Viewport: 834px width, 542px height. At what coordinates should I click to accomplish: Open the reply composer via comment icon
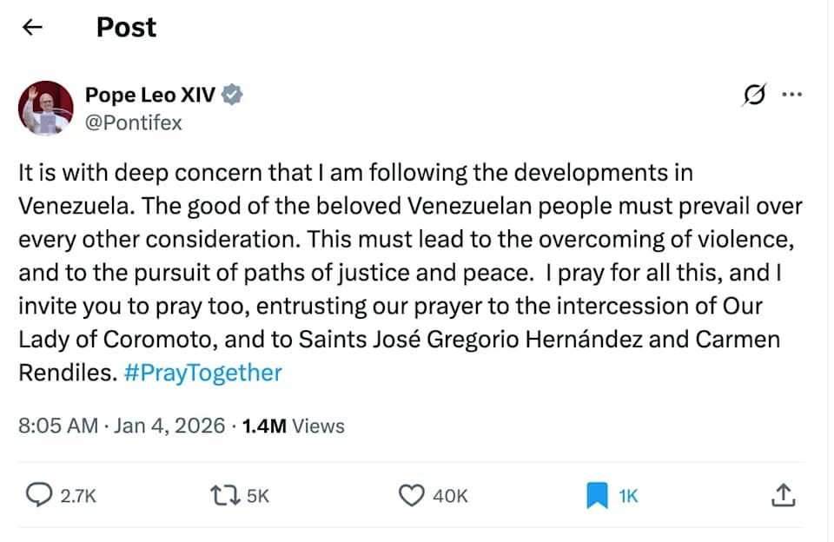coord(37,495)
